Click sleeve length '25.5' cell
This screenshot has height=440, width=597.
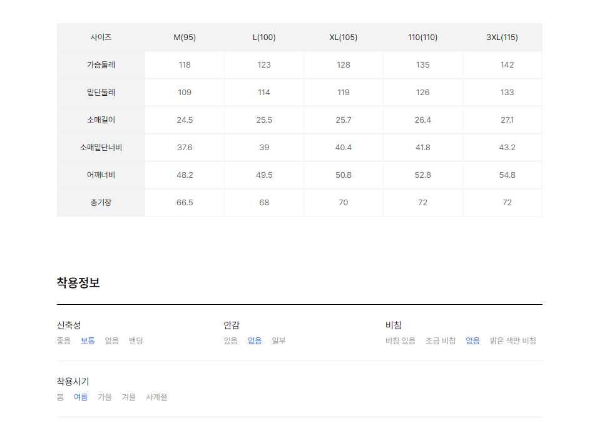coord(264,120)
